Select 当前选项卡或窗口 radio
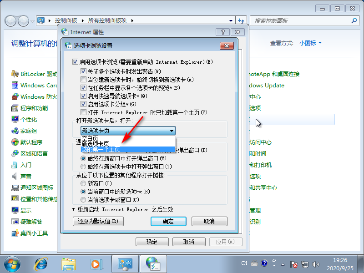 click(83, 200)
